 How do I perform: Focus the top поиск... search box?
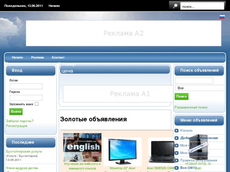tap(202, 6)
